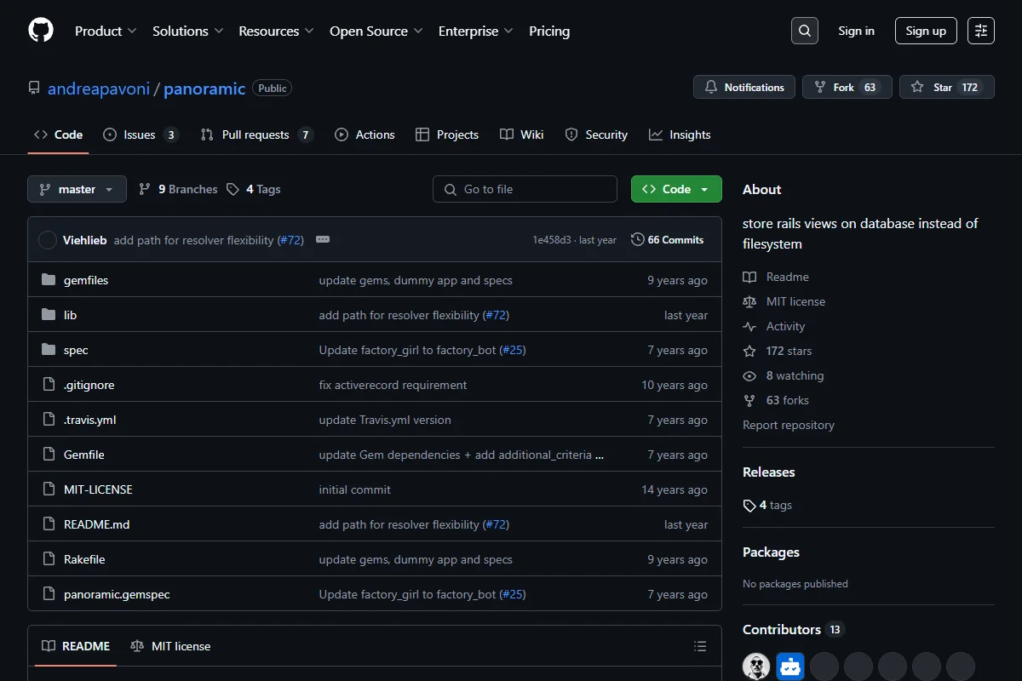
Task: Fork the repository with Fork button
Action: (847, 87)
